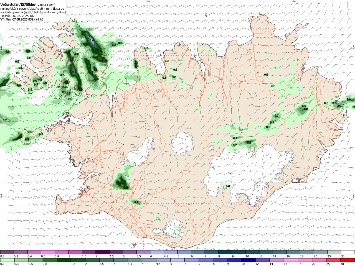The image size is (355, 266).
Task: Click the 5.4 precipitation value on the map
Action: click(x=92, y=40)
